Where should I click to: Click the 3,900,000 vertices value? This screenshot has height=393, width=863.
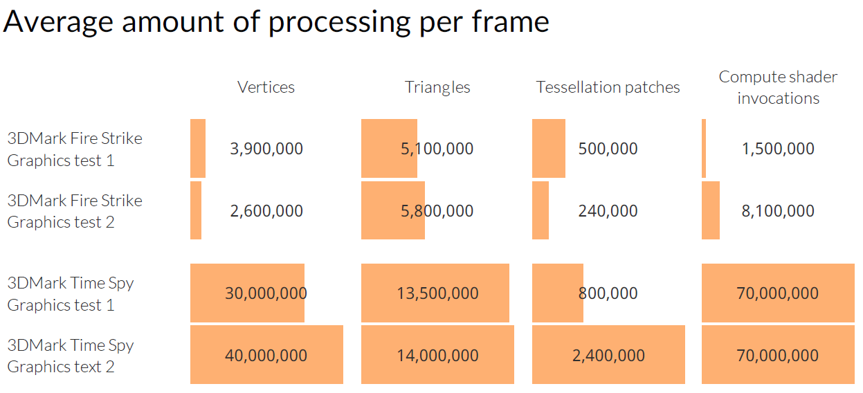click(266, 149)
